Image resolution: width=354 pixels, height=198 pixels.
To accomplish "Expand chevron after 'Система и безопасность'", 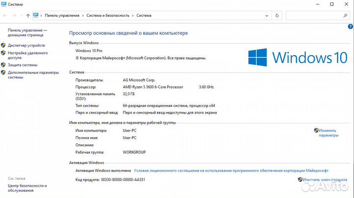I will click(x=133, y=16).
